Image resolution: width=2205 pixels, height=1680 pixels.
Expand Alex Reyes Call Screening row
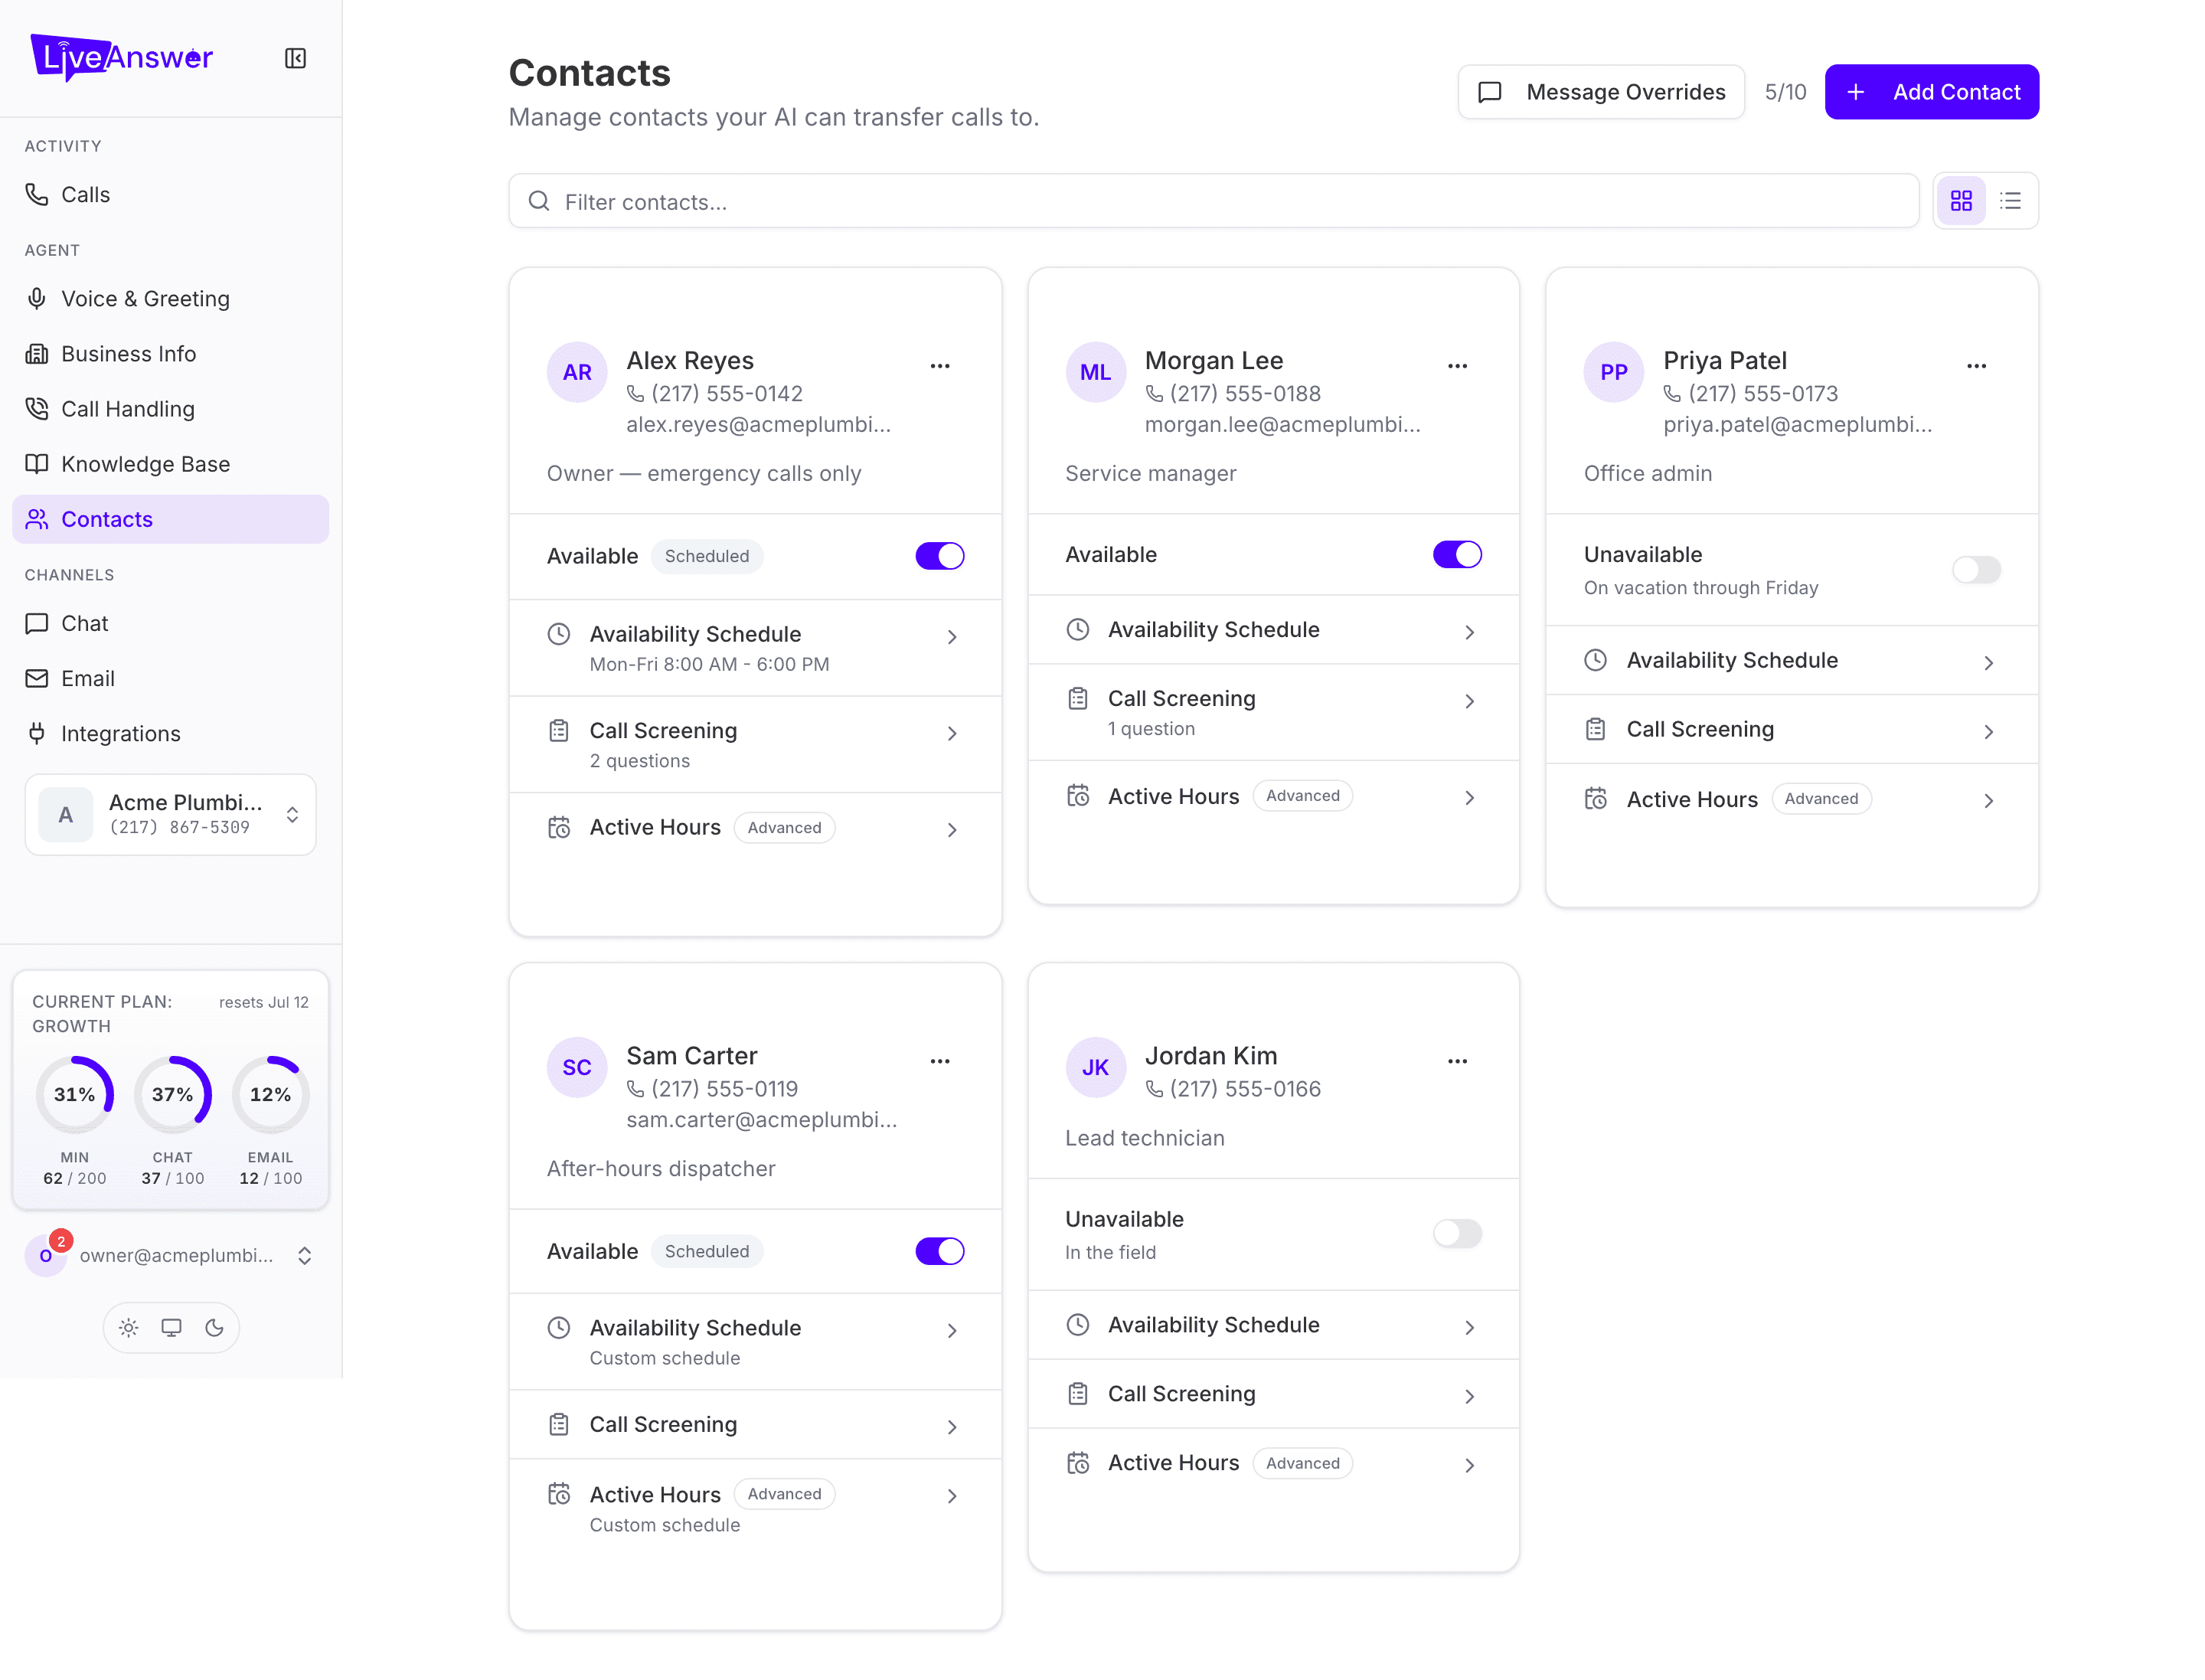[755, 744]
